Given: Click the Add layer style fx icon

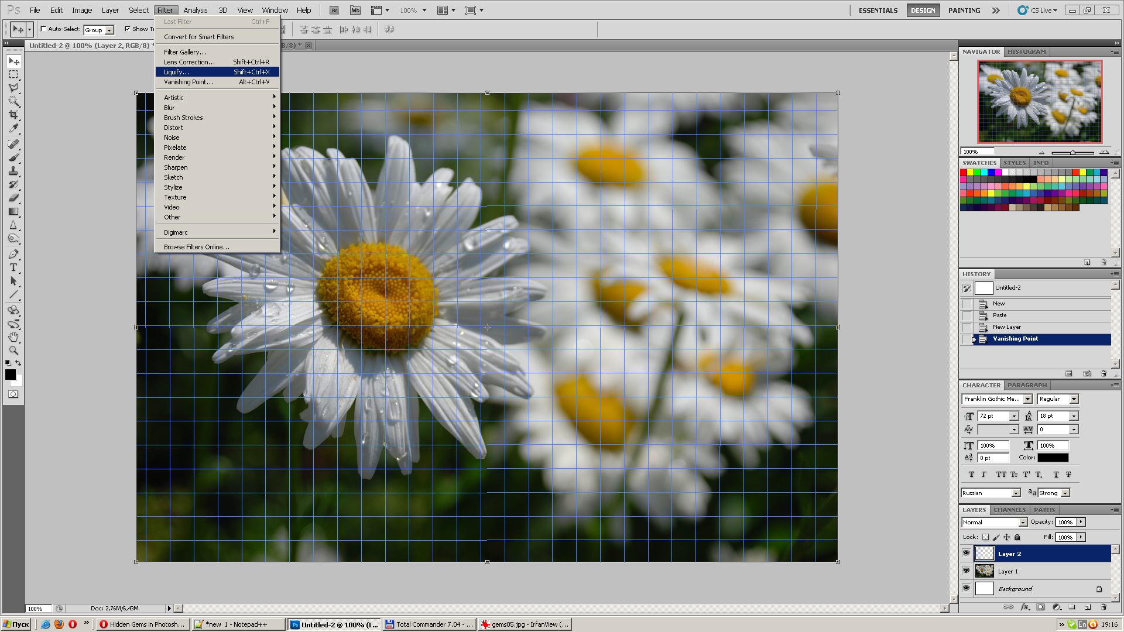Looking at the screenshot, I should click(x=1024, y=607).
